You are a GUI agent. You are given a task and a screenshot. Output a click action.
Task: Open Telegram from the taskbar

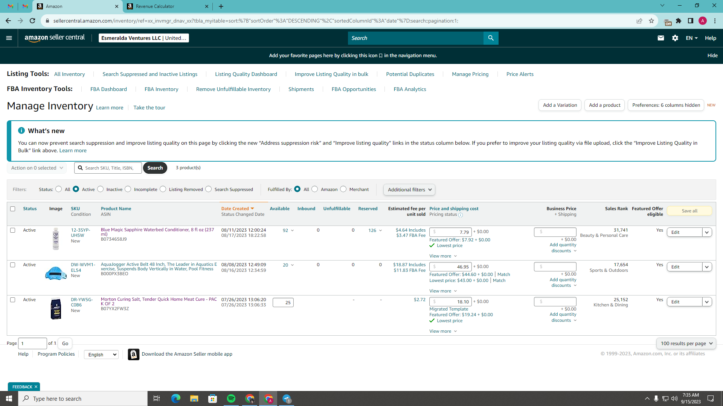tap(287, 398)
